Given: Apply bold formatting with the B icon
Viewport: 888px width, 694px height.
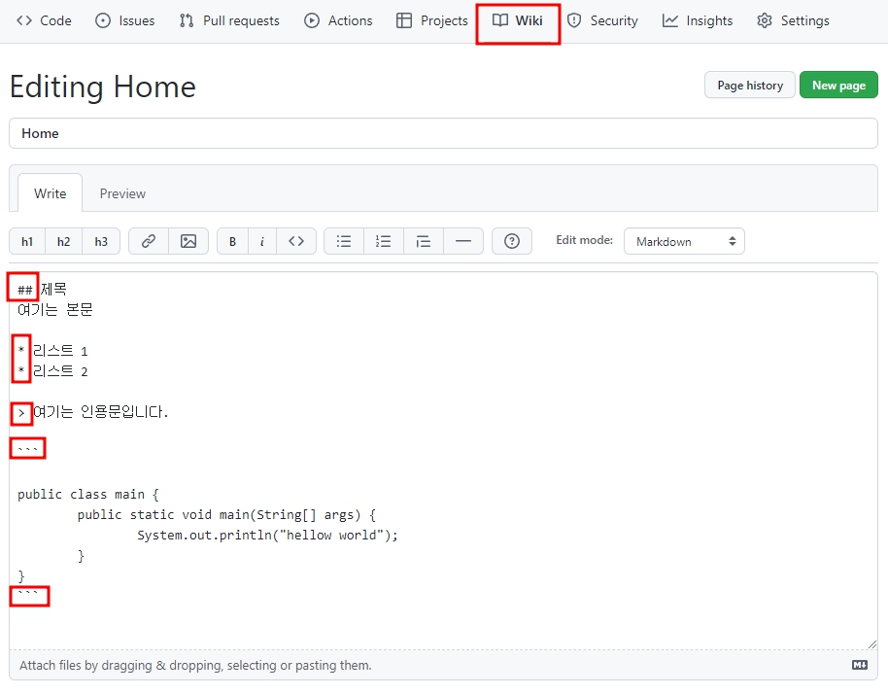Looking at the screenshot, I should 232,241.
